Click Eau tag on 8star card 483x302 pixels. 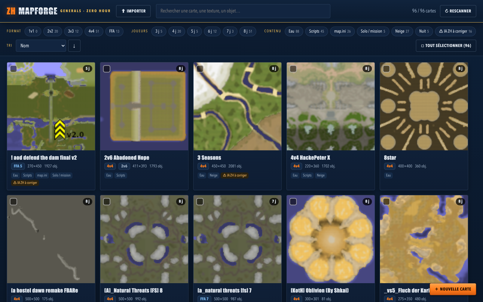[388, 175]
